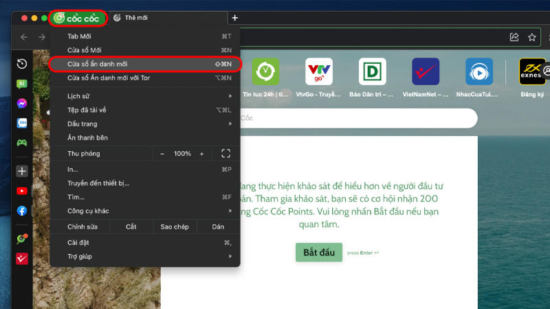Image resolution: width=550 pixels, height=309 pixels.
Task: Select Truyền đến thiết bị... entry
Action: (x=145, y=183)
